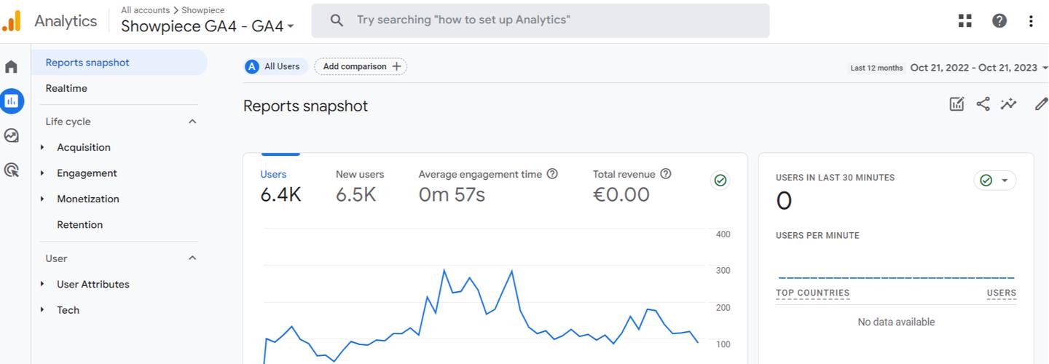The width and height of the screenshot is (1049, 364).
Task: Open the Insights sparkline icon
Action: click(1008, 104)
